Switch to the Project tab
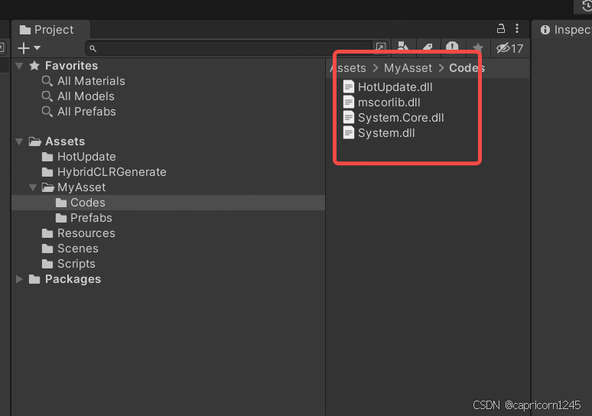Screen dimensions: 592x416 tap(47, 30)
